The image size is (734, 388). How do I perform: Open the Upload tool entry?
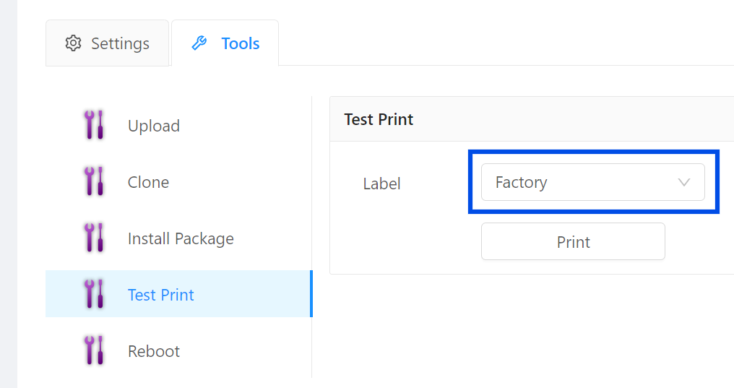click(x=154, y=126)
